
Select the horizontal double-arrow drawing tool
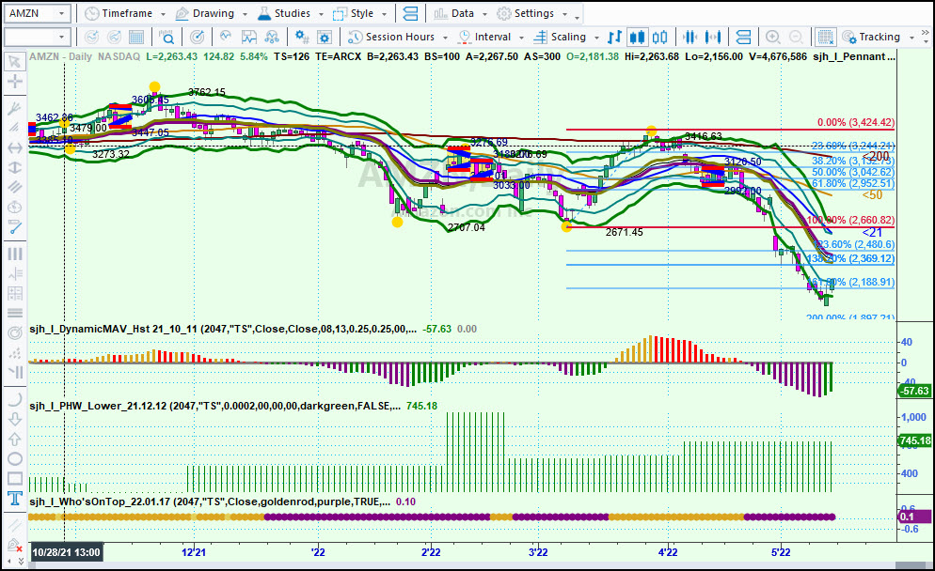tap(15, 147)
